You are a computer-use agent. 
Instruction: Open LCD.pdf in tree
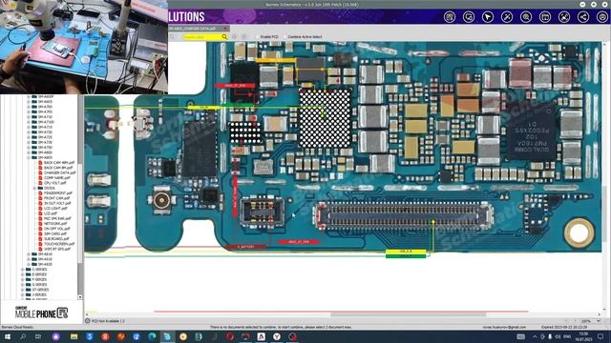(51, 213)
